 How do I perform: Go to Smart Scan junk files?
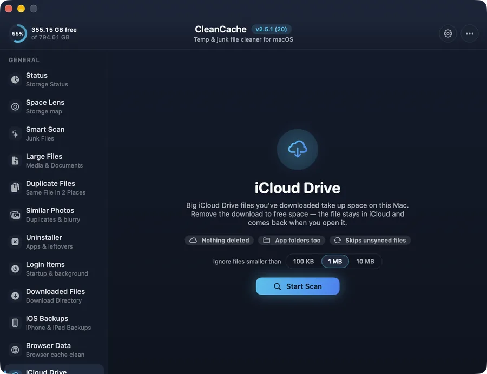tap(54, 133)
